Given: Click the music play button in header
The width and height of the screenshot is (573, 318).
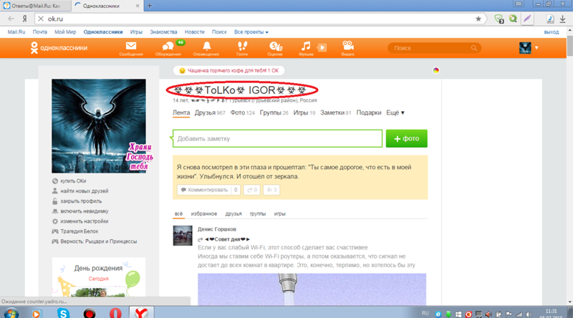Looking at the screenshot, I should (322, 47).
